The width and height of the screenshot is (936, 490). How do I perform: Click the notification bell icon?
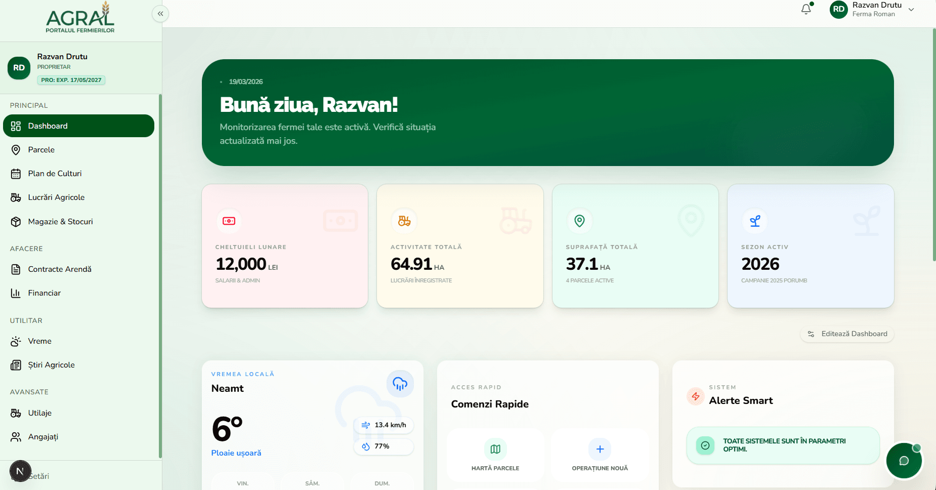(806, 10)
